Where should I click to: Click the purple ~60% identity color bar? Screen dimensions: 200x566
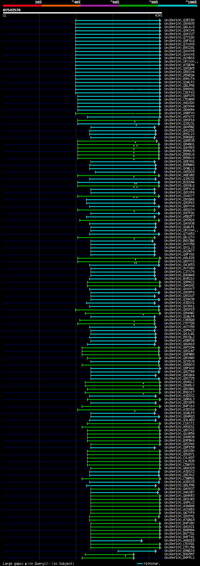(x=100, y=6)
